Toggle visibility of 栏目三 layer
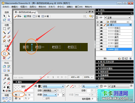135x103 pixels. pyautogui.click(x=101, y=28)
